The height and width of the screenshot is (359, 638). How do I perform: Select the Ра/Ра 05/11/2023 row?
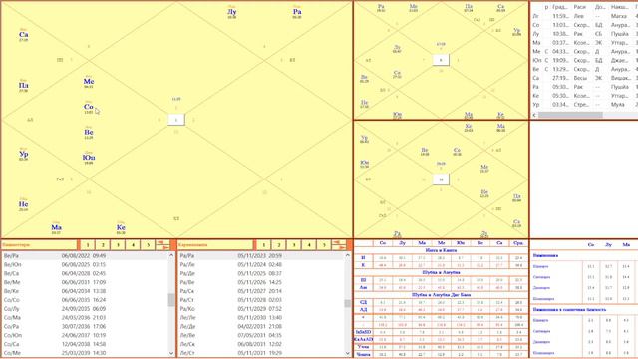tap(261, 256)
